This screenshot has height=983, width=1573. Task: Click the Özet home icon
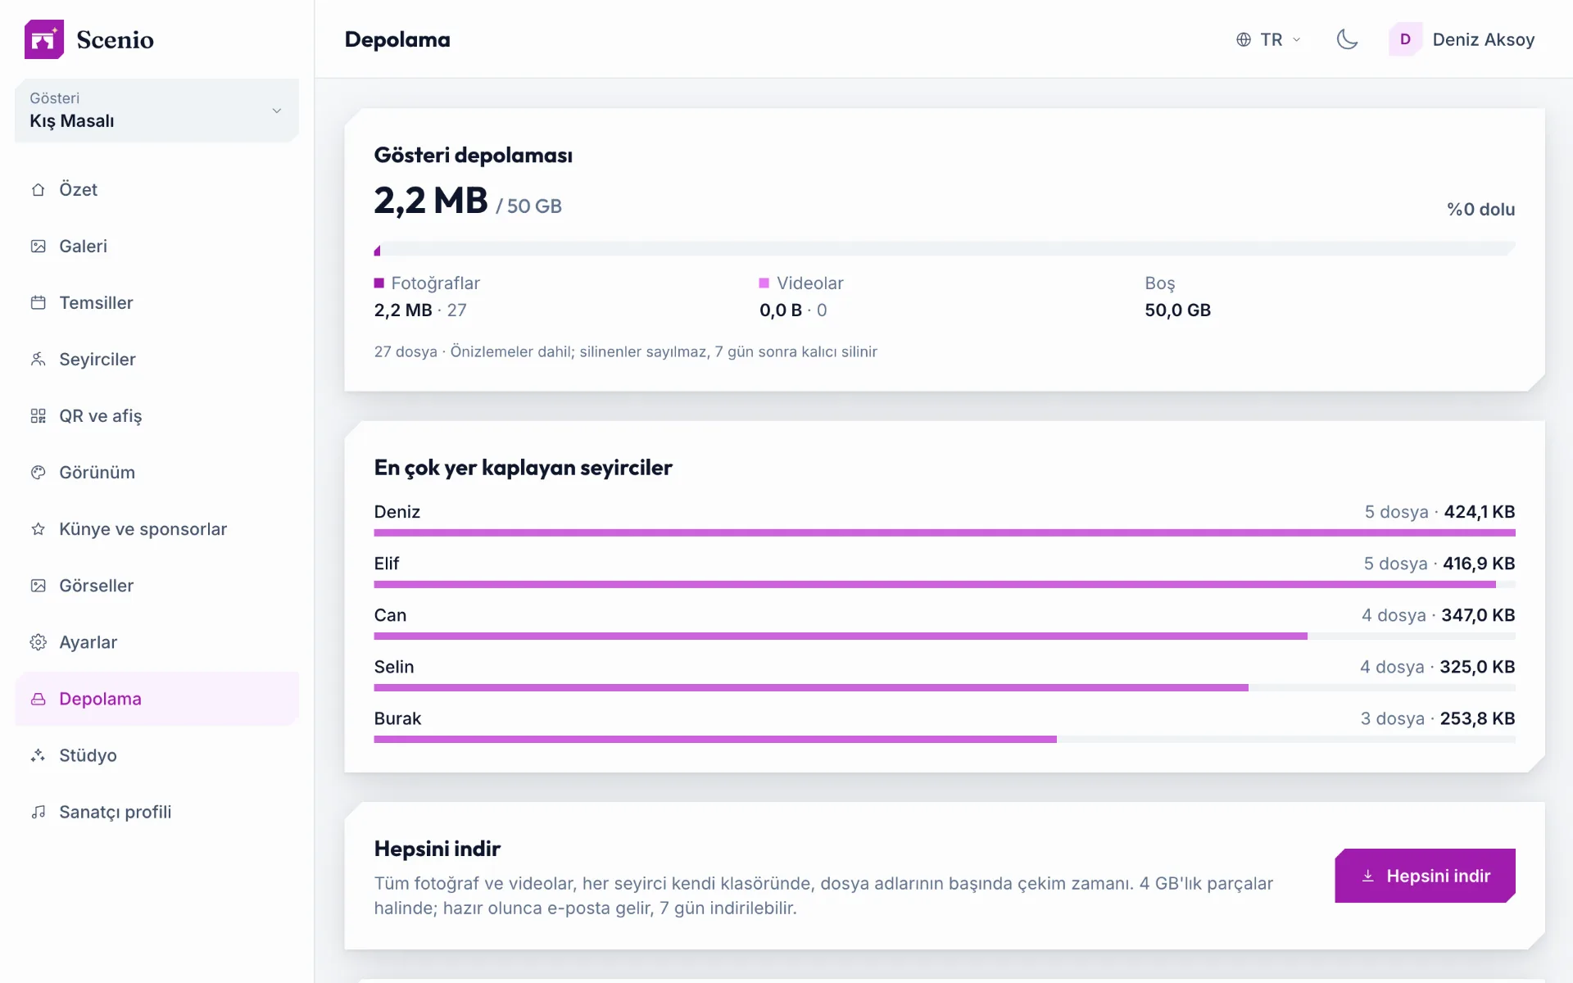pos(39,190)
